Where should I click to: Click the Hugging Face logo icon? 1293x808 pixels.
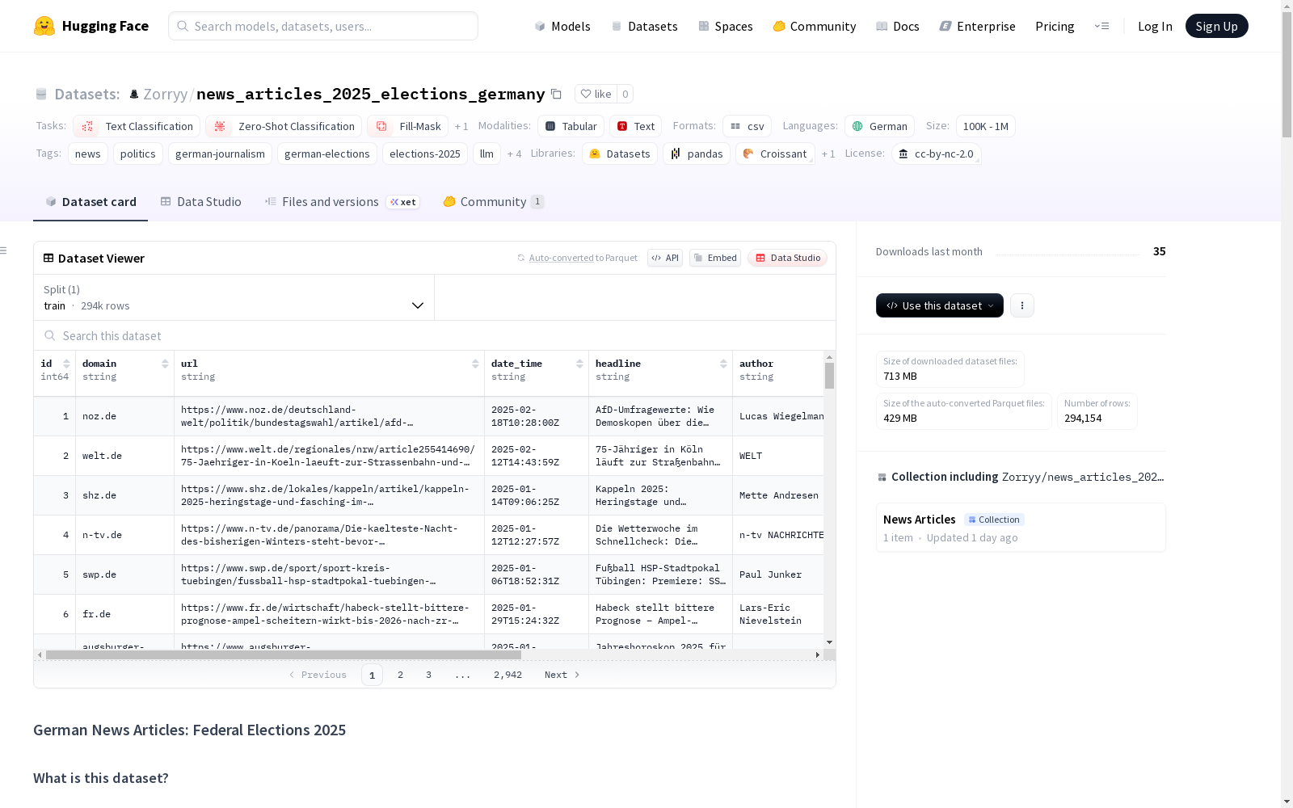coord(44,26)
